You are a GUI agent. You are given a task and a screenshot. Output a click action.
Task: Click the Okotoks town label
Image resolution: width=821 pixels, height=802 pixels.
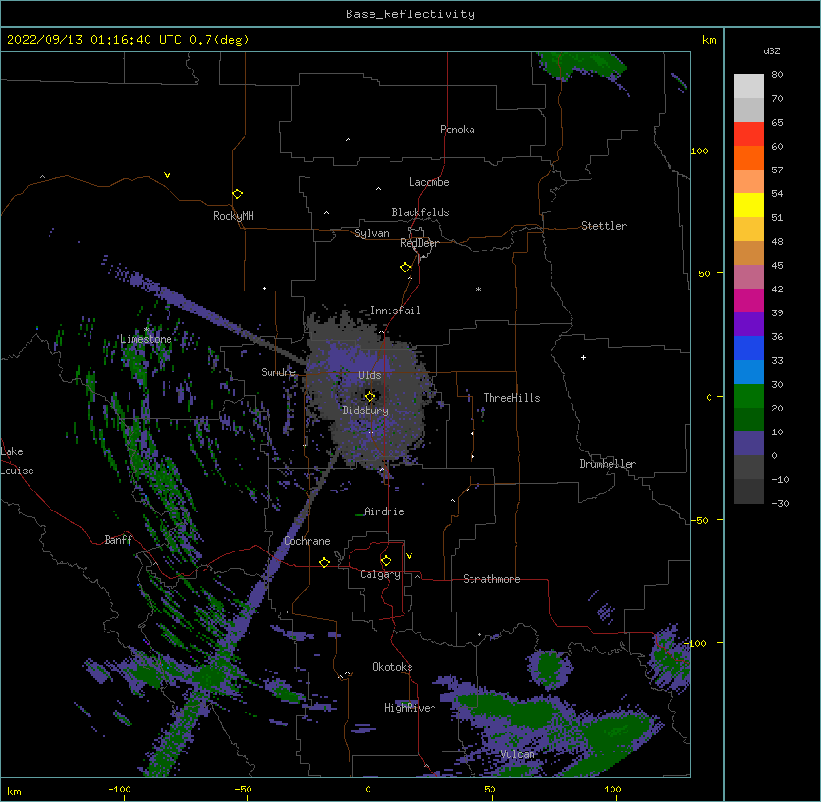[x=392, y=667]
